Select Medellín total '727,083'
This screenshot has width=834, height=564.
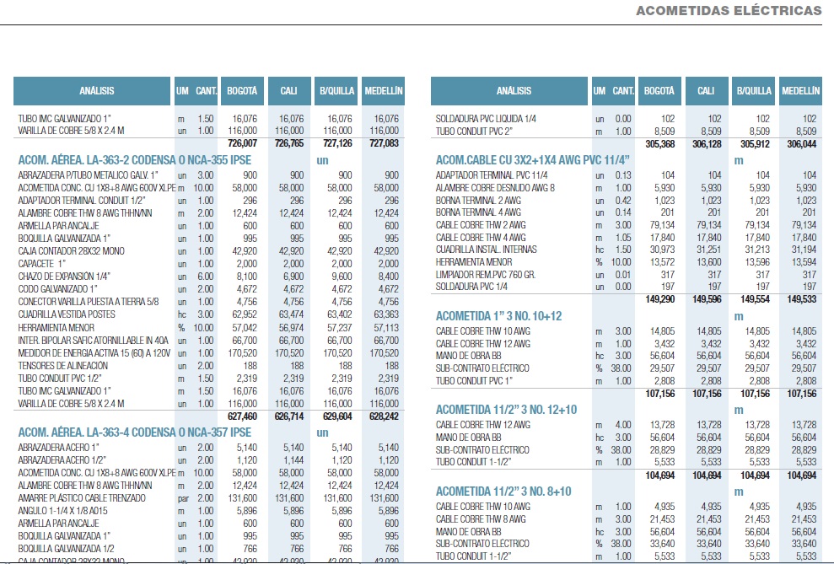point(384,143)
